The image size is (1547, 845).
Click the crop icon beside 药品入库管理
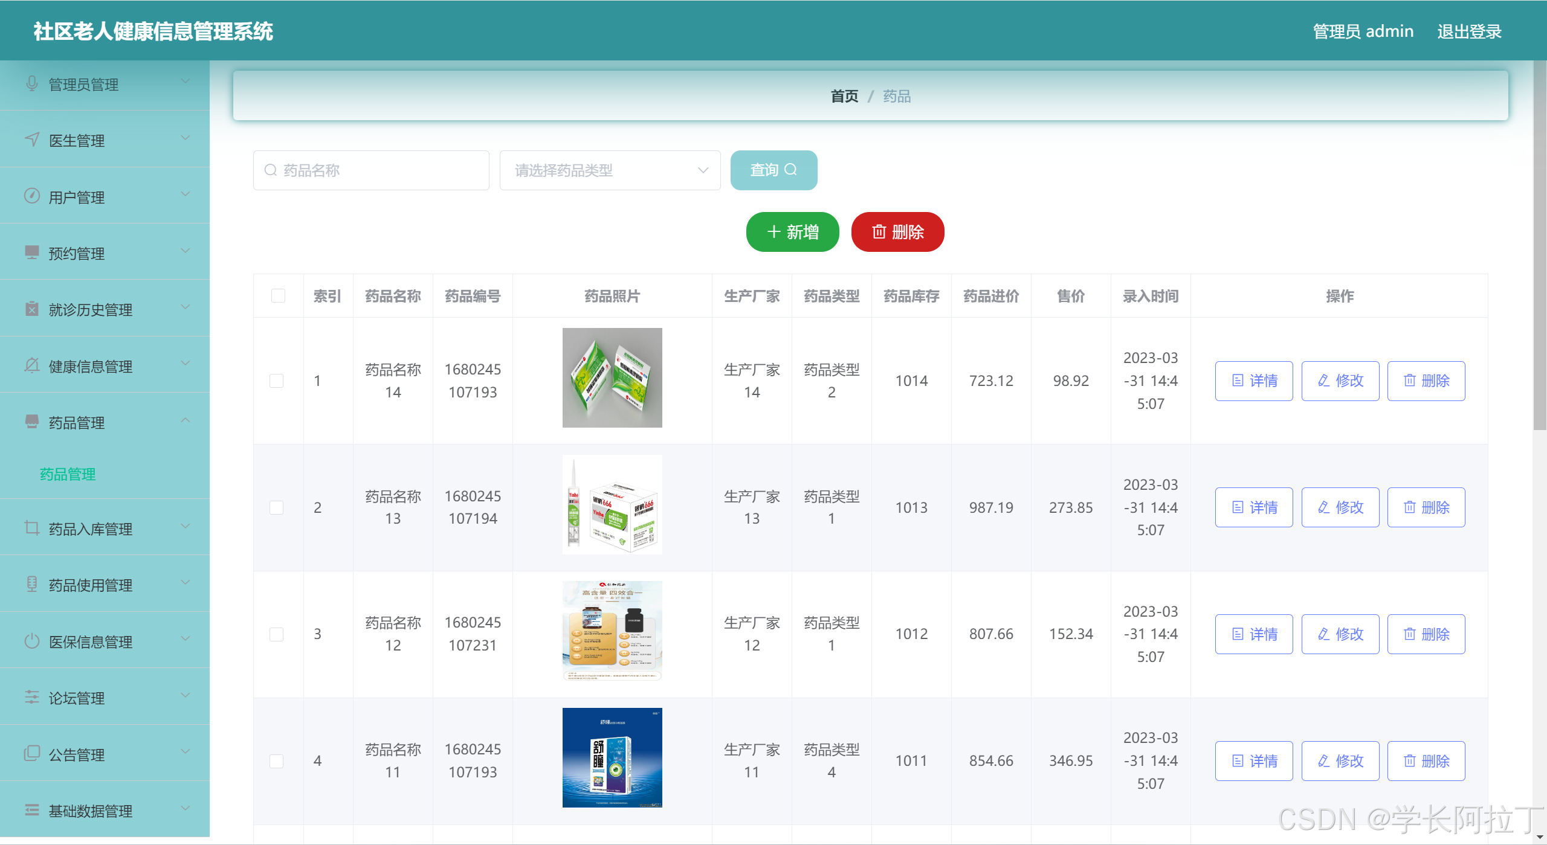coord(32,528)
